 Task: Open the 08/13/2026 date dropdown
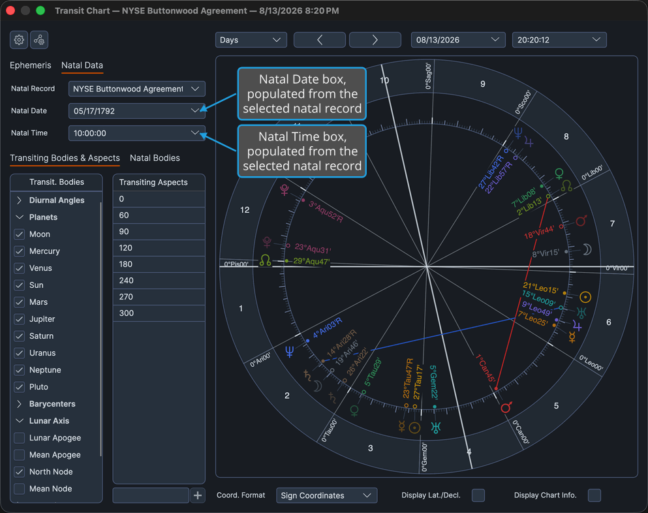[458, 40]
